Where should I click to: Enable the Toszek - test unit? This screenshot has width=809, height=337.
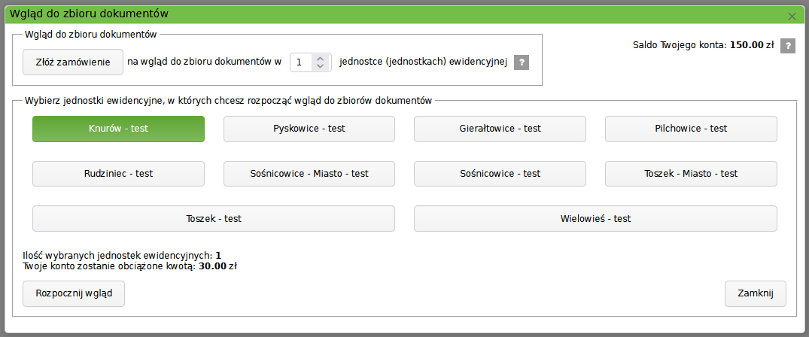213,219
